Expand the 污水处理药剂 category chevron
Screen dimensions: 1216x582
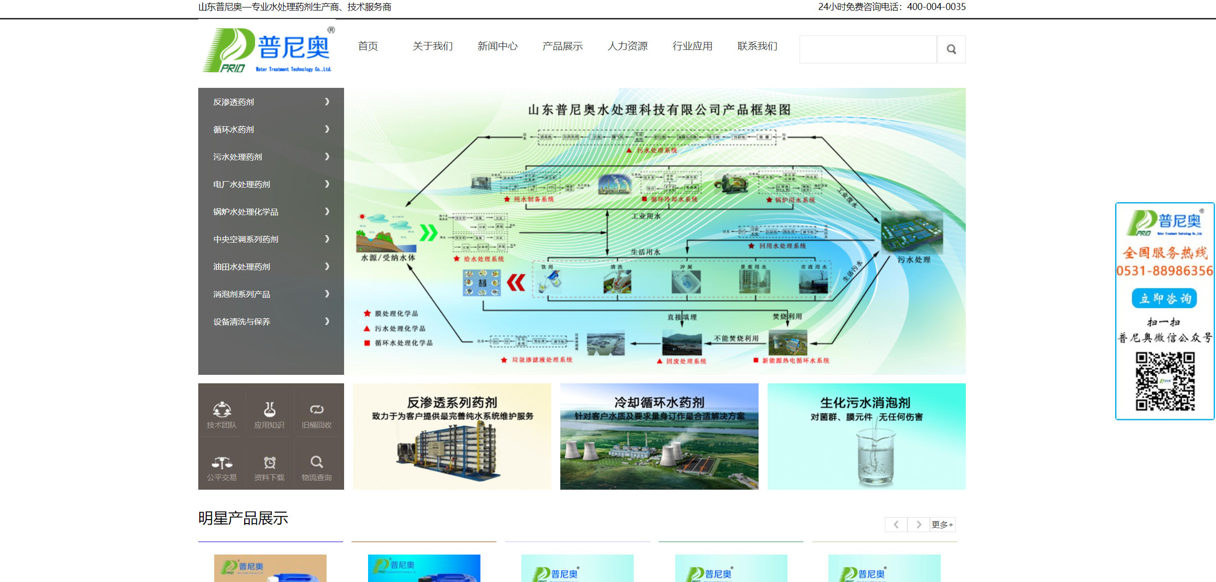[327, 157]
